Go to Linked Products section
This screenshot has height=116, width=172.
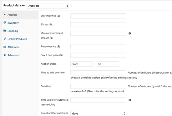(17, 39)
